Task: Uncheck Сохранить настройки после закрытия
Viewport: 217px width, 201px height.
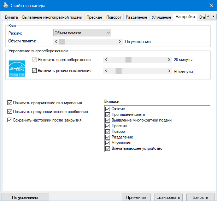Action: coord(10,120)
